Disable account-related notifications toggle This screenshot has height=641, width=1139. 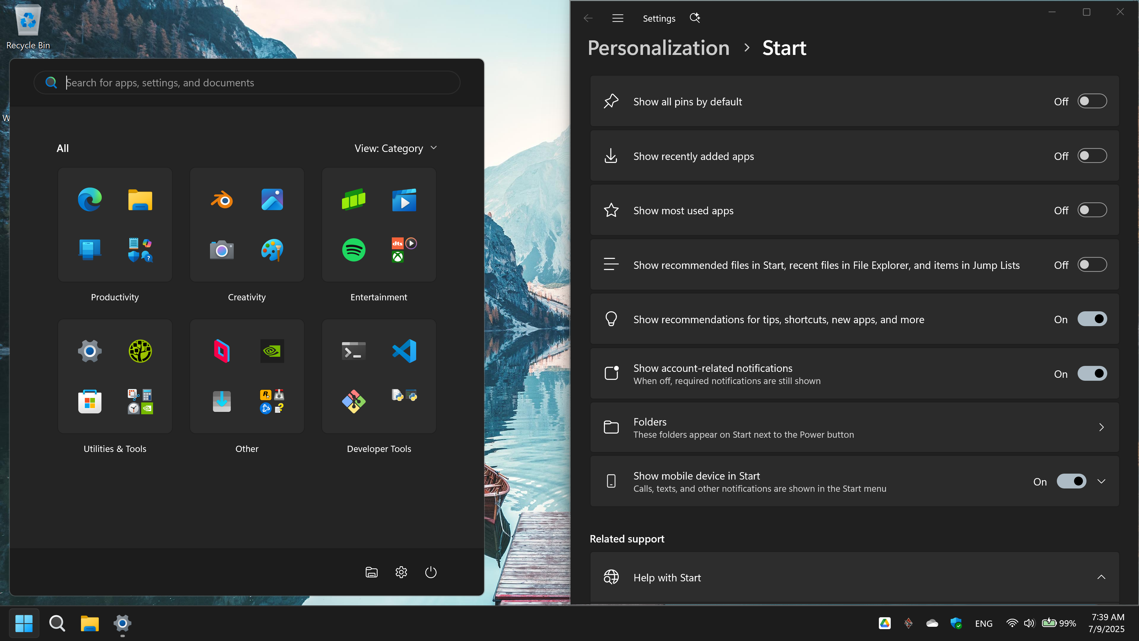[1092, 374]
